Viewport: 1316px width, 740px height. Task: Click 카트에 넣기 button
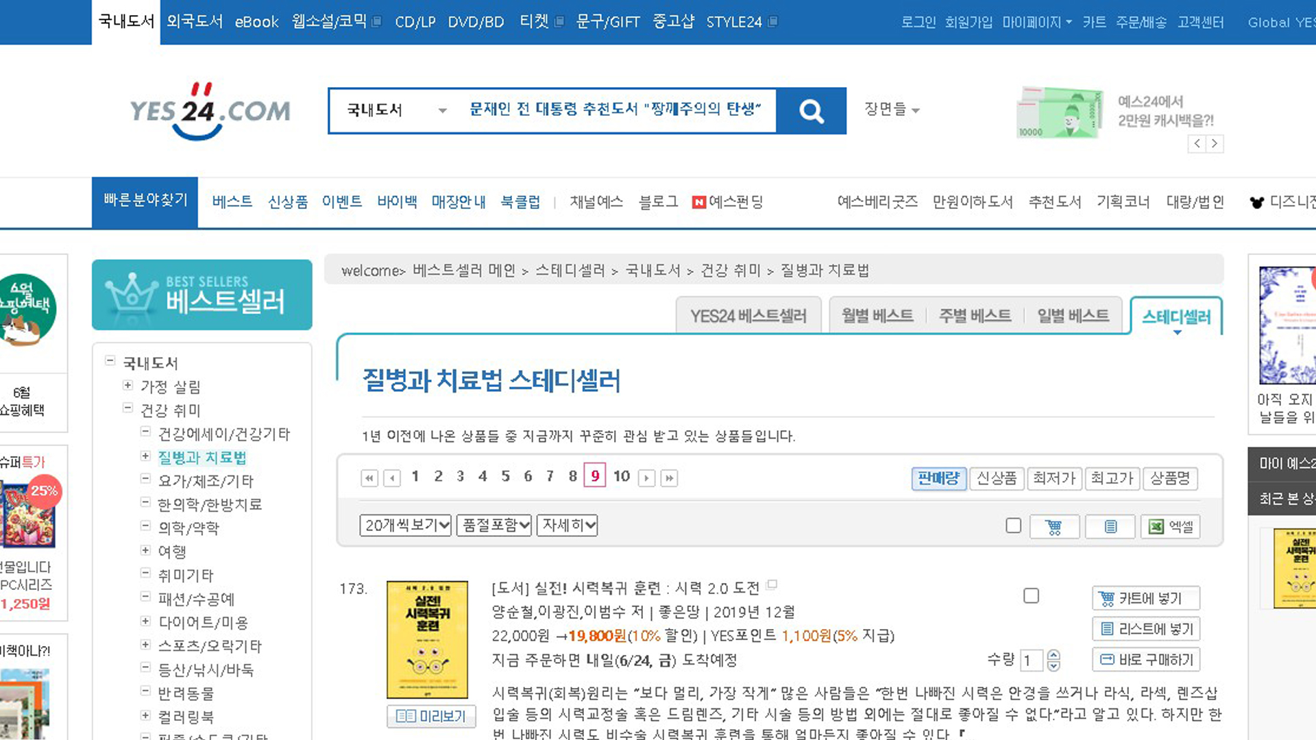pyautogui.click(x=1146, y=598)
